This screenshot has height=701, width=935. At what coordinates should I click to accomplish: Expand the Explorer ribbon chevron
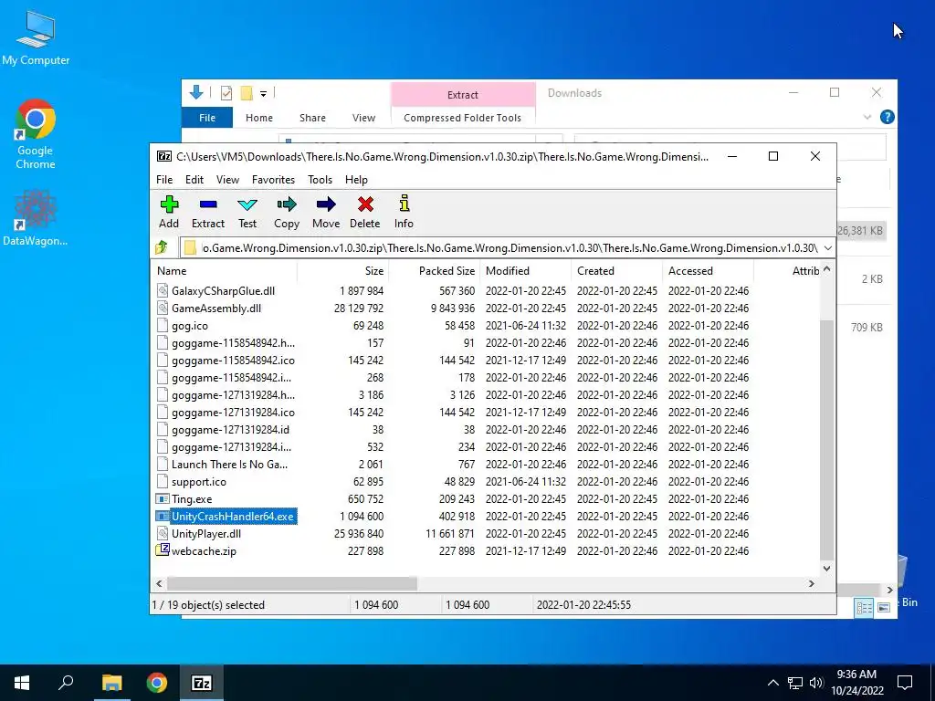(x=867, y=118)
